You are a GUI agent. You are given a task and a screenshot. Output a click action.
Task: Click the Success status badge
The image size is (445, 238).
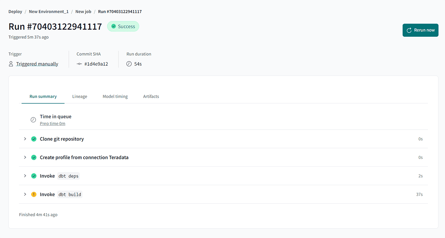pos(123,26)
